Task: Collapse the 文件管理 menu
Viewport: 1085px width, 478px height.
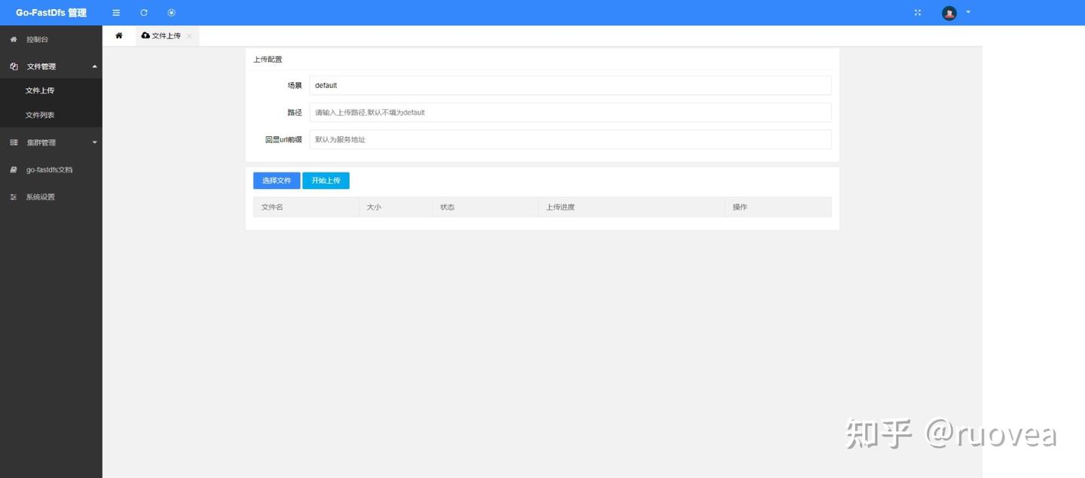Action: point(51,66)
